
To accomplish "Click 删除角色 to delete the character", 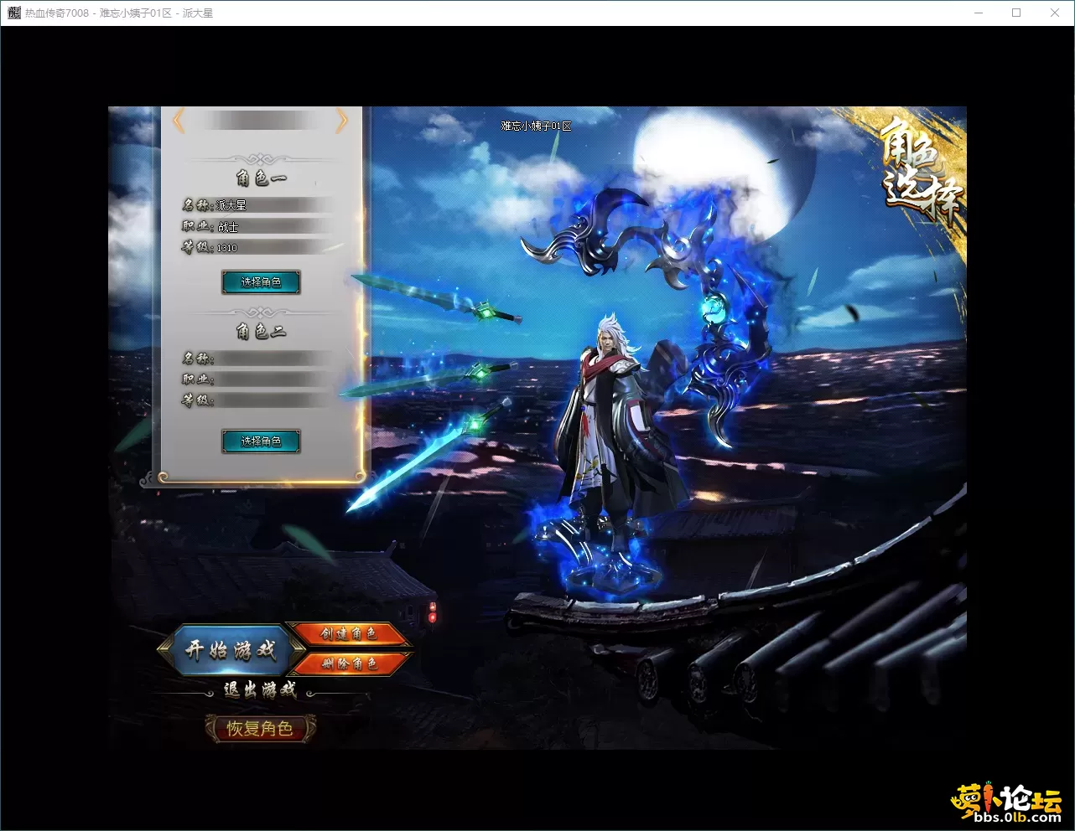I will click(x=349, y=663).
